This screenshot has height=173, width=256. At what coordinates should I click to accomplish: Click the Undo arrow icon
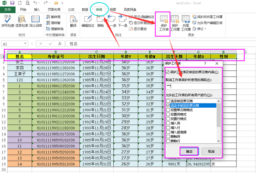[x=35, y=3]
